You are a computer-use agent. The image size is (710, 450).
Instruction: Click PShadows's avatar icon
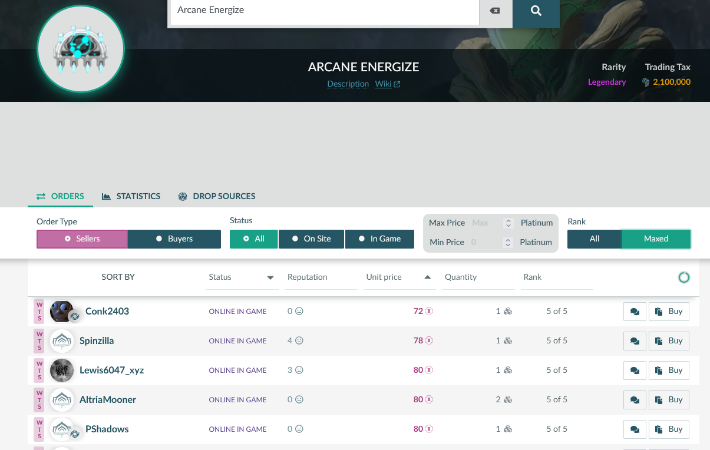(62, 429)
